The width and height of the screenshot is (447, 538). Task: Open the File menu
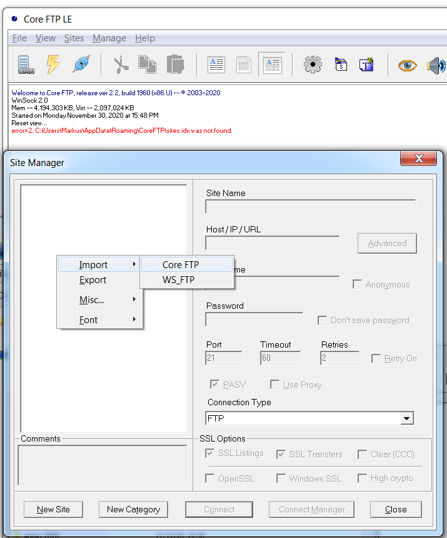point(19,38)
